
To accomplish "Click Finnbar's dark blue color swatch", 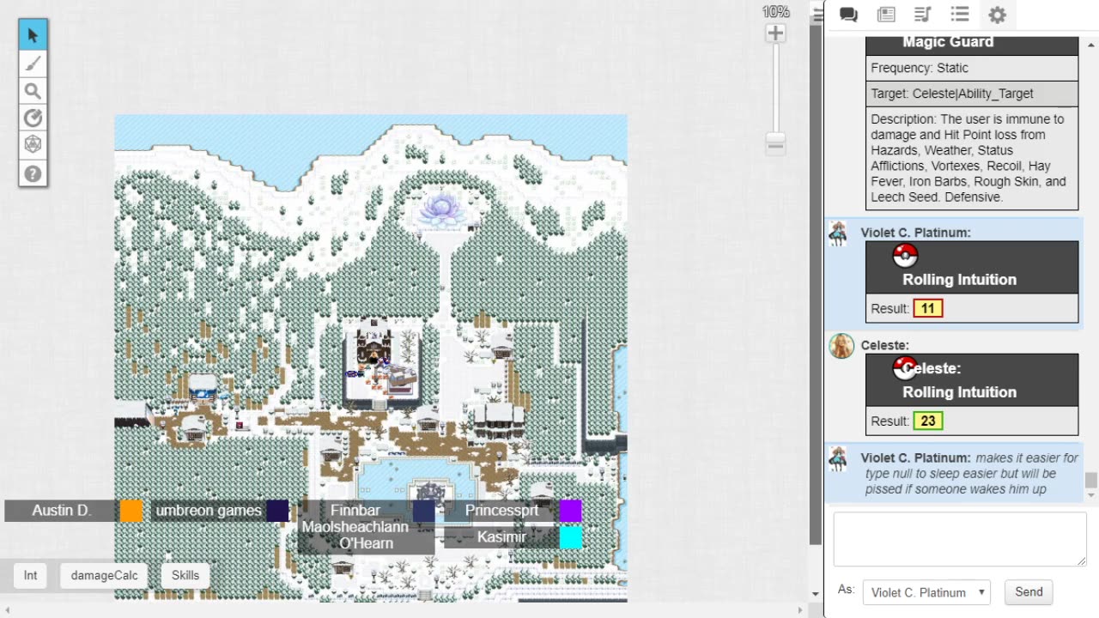I will [x=423, y=511].
